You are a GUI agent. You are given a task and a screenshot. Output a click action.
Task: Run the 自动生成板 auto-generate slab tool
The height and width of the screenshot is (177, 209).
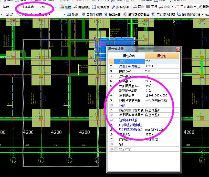pyautogui.click(x=92, y=14)
